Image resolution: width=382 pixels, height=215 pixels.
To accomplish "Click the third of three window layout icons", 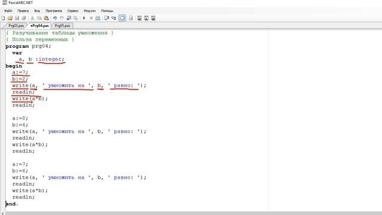I will pos(153,18).
